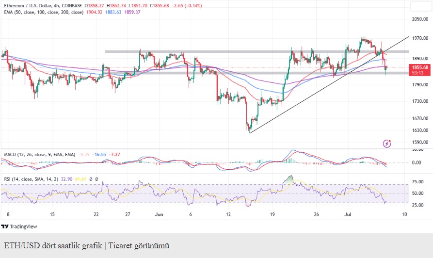Click the 1890.00 price axis label
Screen dimensions: 433x258
[420, 59]
